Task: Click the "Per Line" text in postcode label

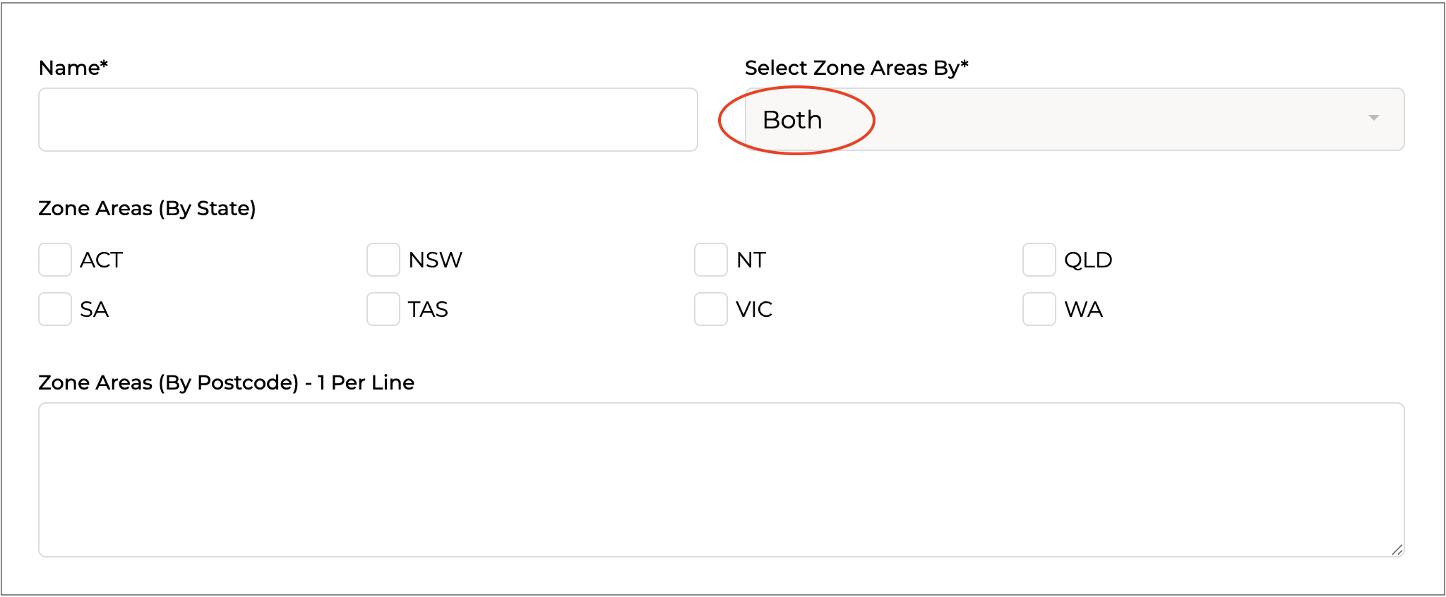Action: click(x=373, y=382)
